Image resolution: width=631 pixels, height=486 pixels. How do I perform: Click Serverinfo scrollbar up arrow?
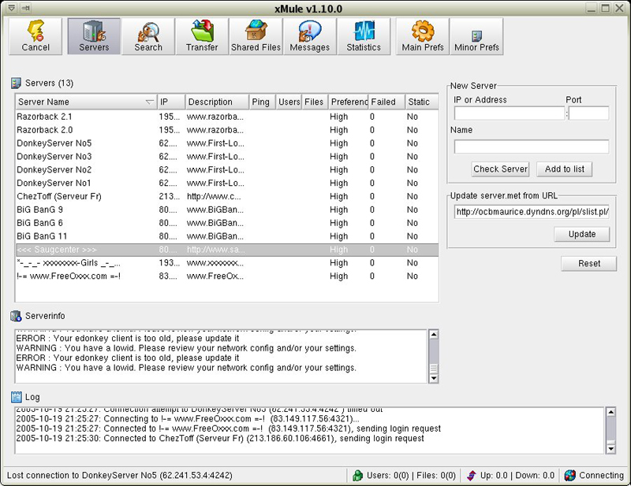click(x=433, y=335)
